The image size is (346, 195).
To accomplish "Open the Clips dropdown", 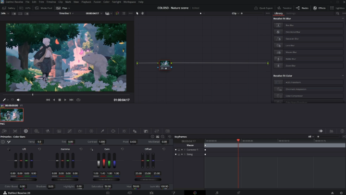I will point(63,8).
